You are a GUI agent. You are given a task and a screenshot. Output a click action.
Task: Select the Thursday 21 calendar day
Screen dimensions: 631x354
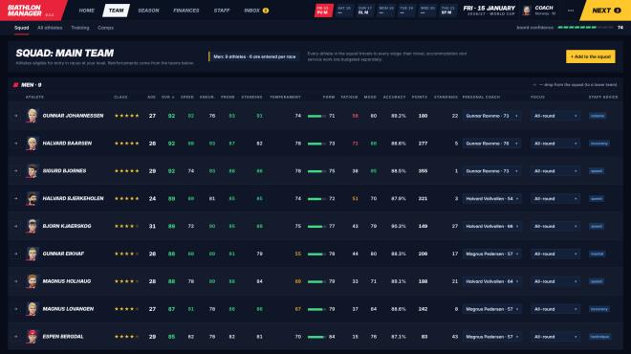pyautogui.click(x=447, y=11)
